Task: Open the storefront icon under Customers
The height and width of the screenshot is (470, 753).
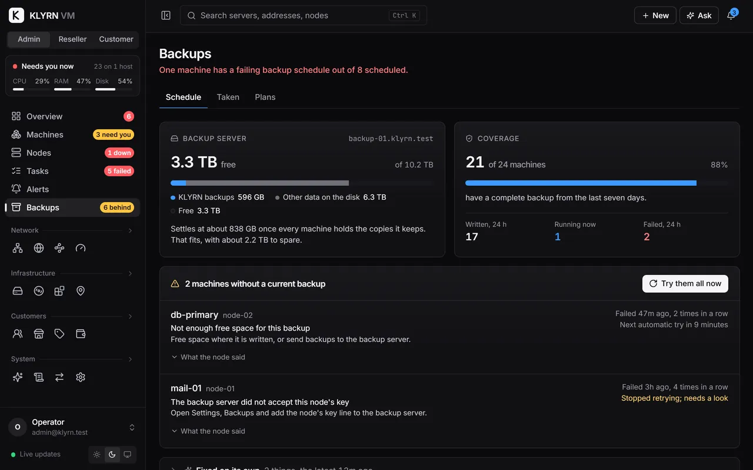Action: [39, 334]
